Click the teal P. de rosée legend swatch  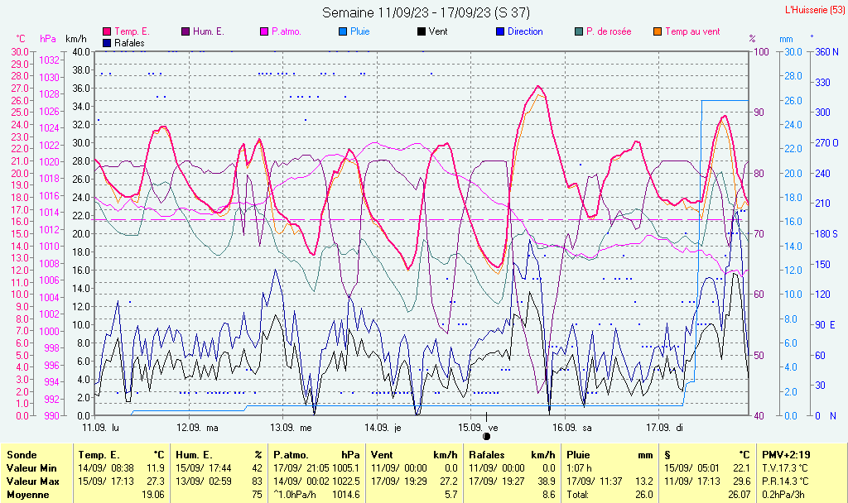[x=579, y=32]
